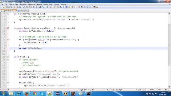Undo the last edit via toolbar
This screenshot has width=171, height=96.
(33, 7)
